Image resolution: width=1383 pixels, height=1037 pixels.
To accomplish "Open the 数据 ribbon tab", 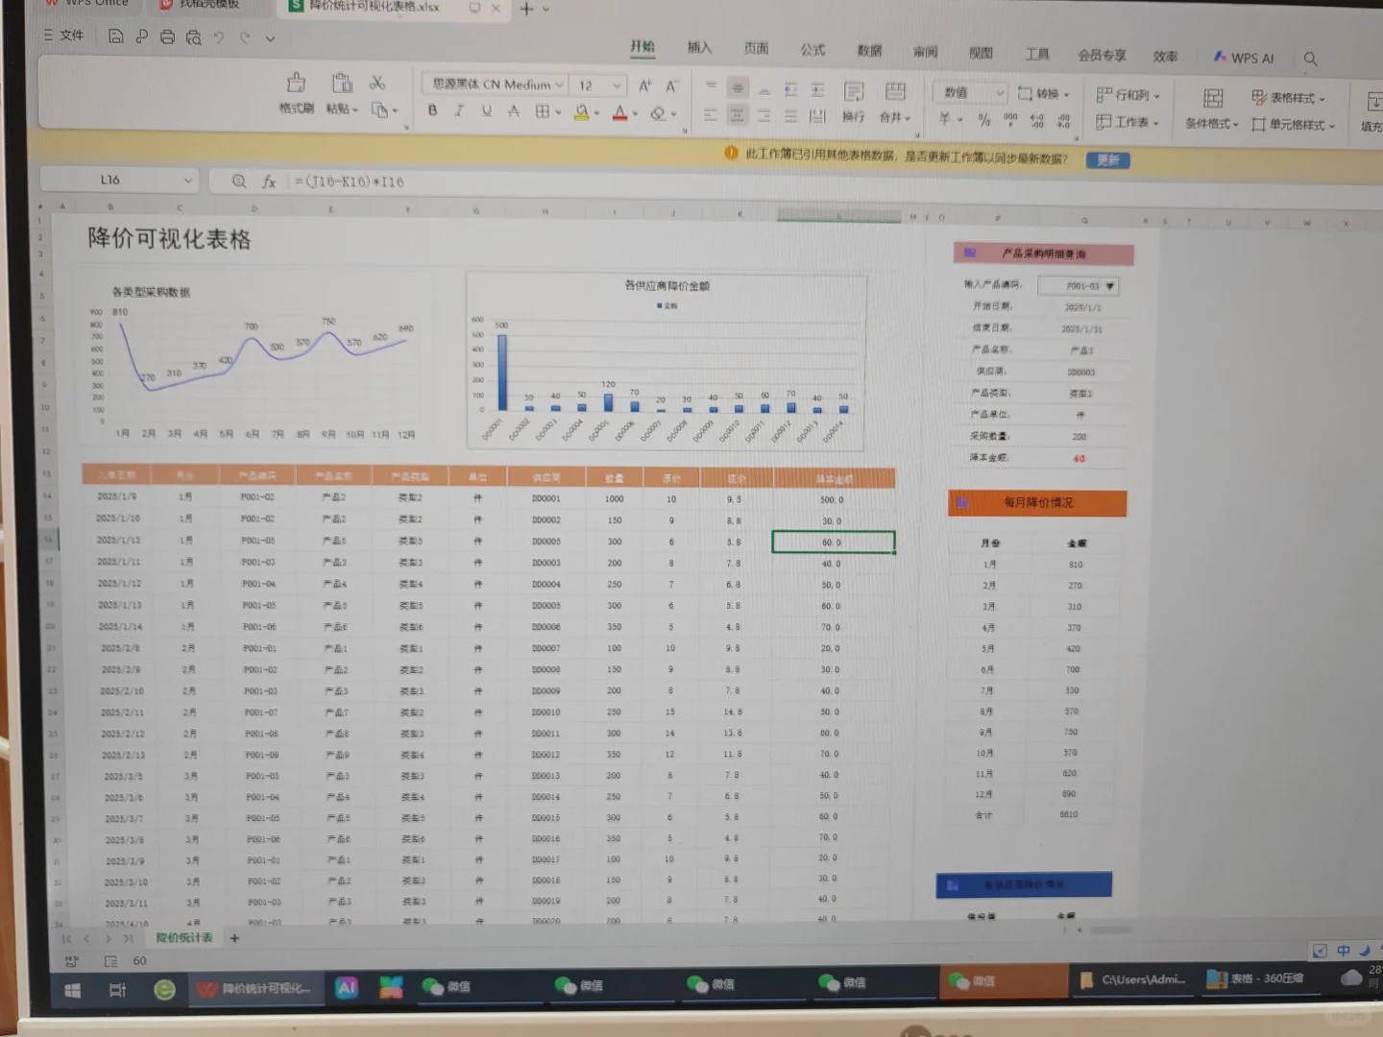I will click(x=868, y=50).
